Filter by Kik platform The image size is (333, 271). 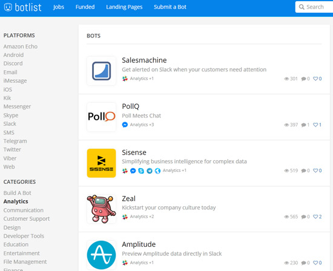(x=7, y=98)
